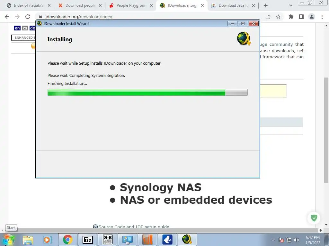Click the address bar URL
The height and width of the screenshot is (246, 329).
coord(79,17)
